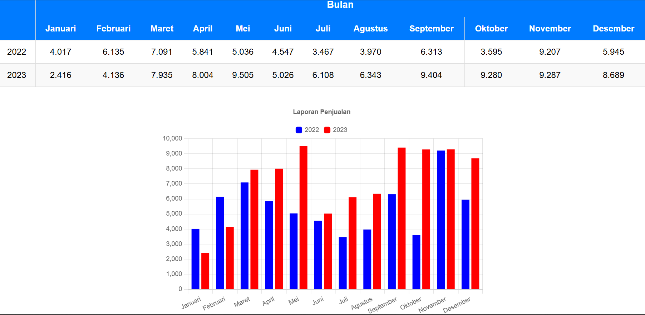Click the Januari column header
This screenshot has width=645, height=315.
pos(61,29)
